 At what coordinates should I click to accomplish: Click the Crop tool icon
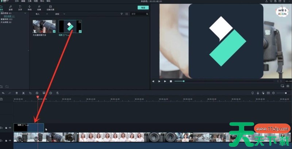coord(30,93)
